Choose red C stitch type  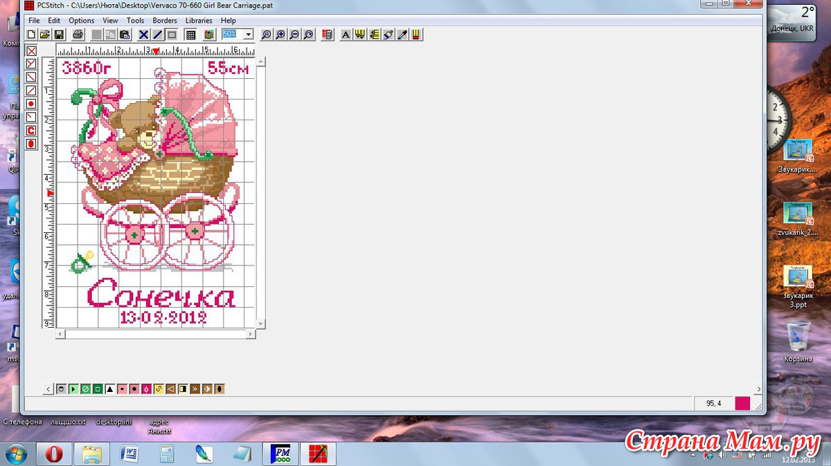[x=31, y=130]
